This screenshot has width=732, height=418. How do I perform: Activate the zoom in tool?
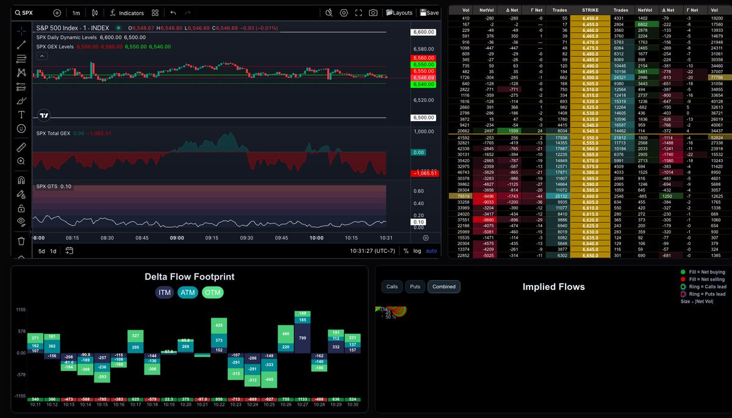(21, 161)
